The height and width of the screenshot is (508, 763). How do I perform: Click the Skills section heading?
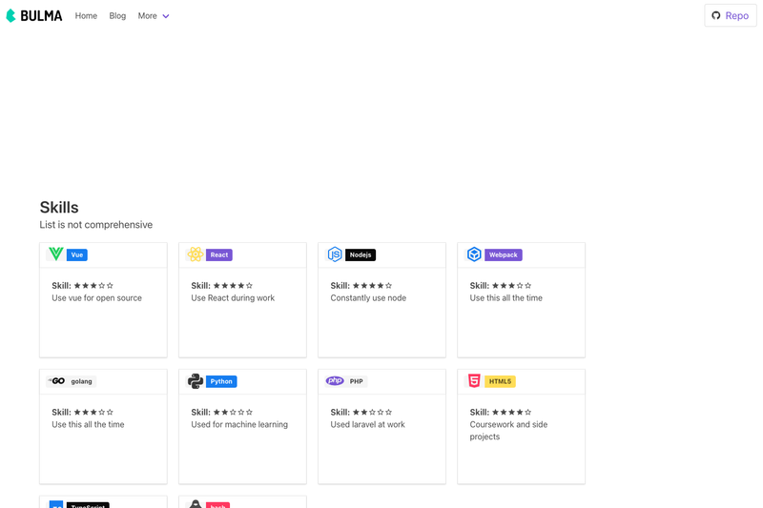(59, 208)
